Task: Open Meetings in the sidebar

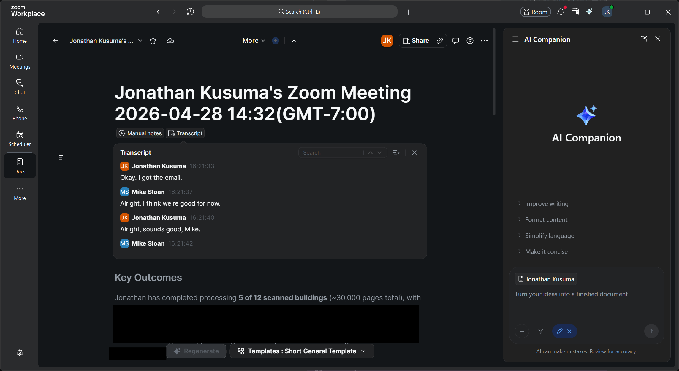Action: click(x=20, y=61)
